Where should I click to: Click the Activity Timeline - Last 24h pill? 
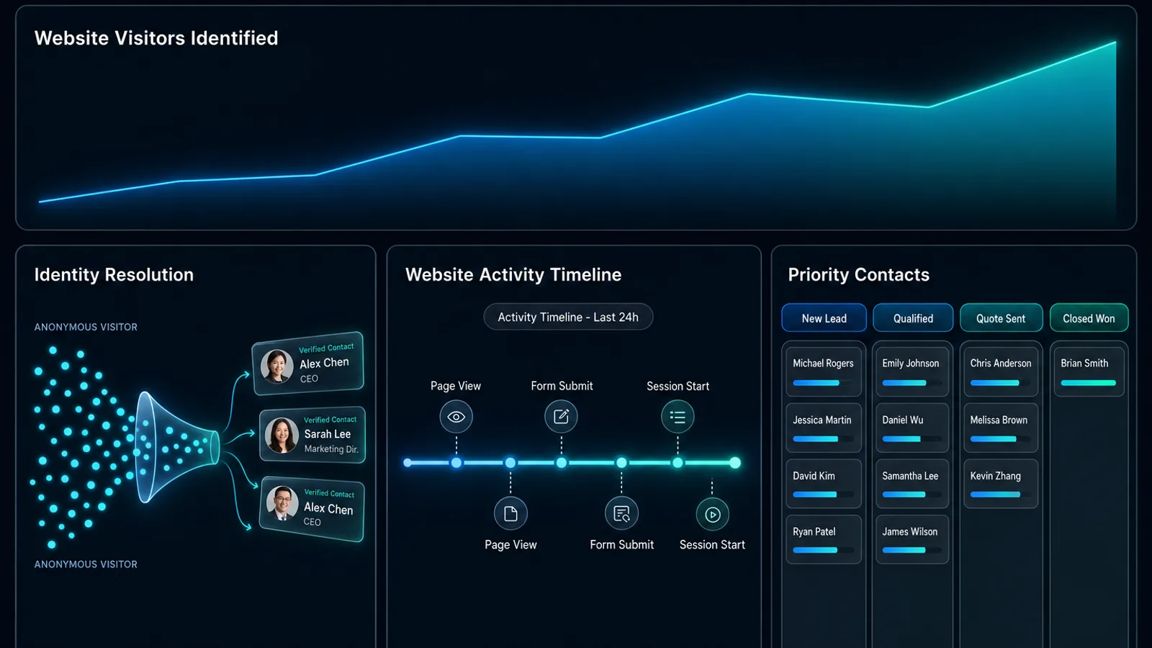(568, 317)
